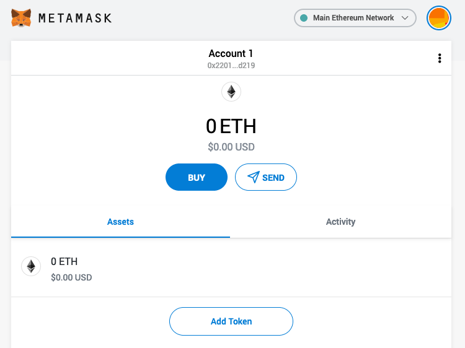The height and width of the screenshot is (348, 465).
Task: Click the Add Token button
Action: click(x=231, y=321)
